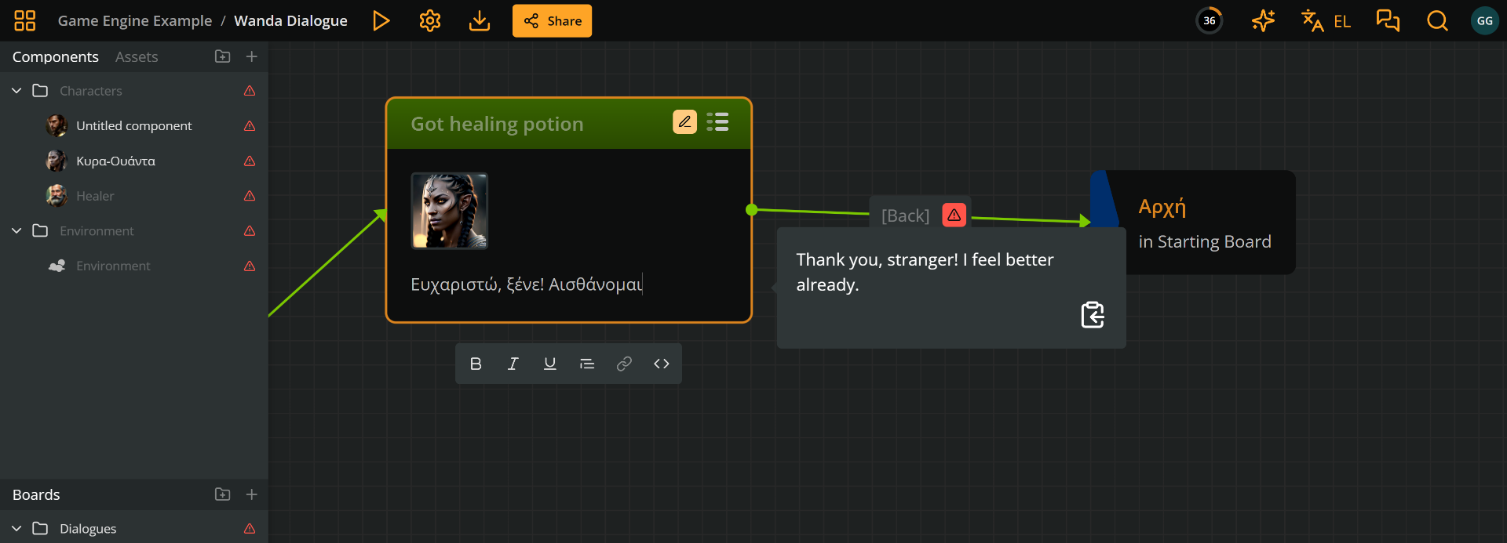Paste translation suggestion using clipboard icon
Image resolution: width=1507 pixels, height=543 pixels.
click(x=1092, y=314)
